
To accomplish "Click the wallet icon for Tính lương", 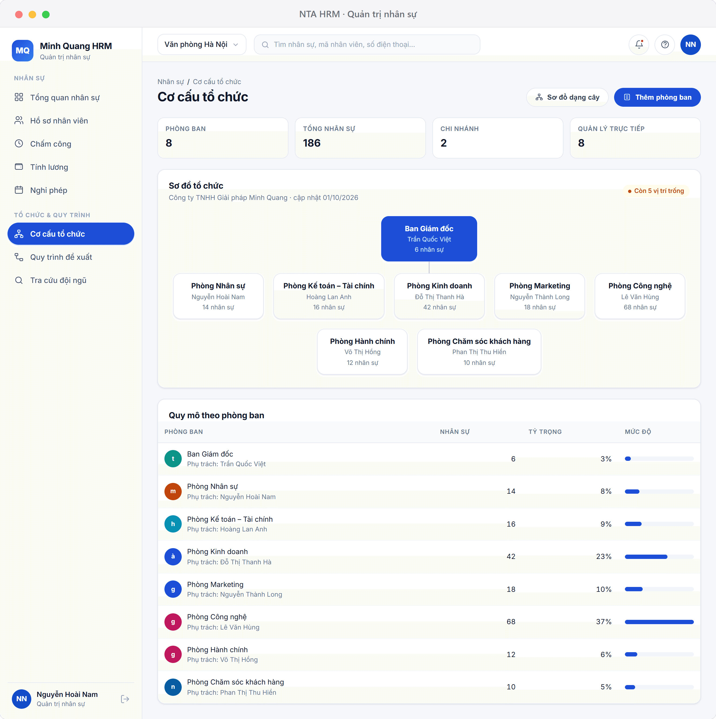I will click(19, 167).
